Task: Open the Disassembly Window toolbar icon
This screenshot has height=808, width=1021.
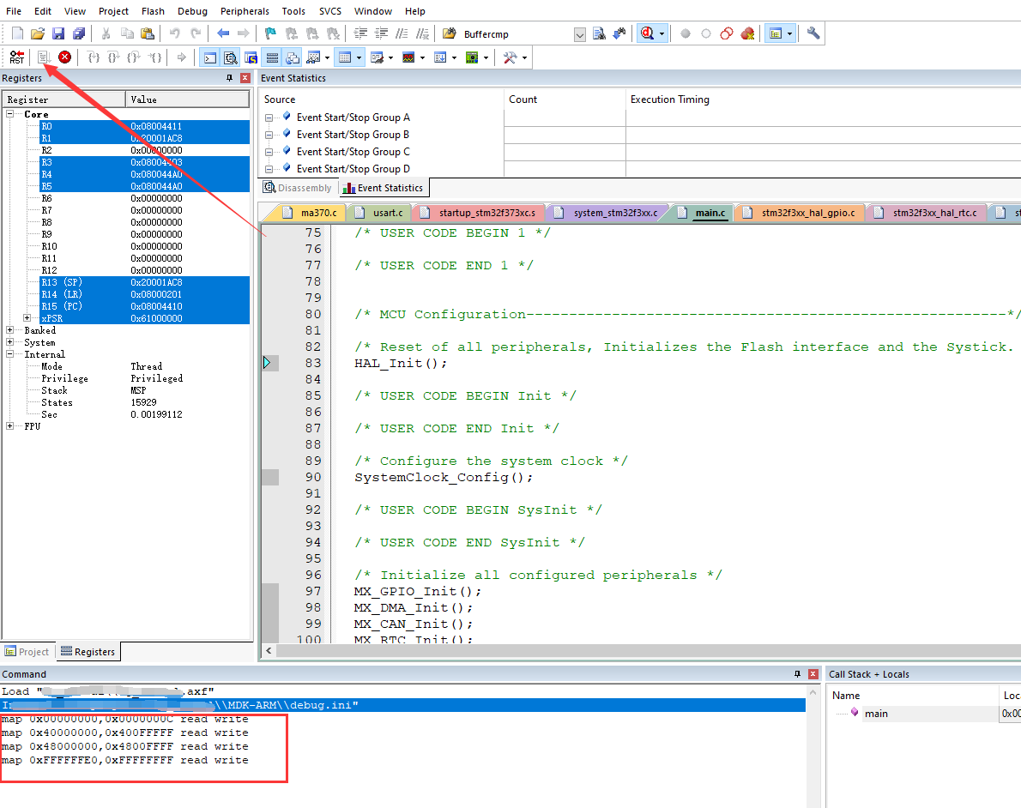Action: 231,57
